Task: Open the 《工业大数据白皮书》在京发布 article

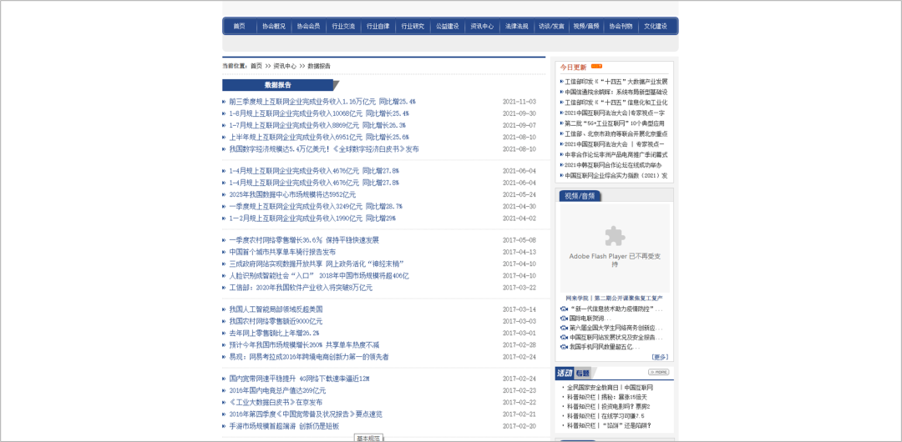Action: [x=276, y=402]
